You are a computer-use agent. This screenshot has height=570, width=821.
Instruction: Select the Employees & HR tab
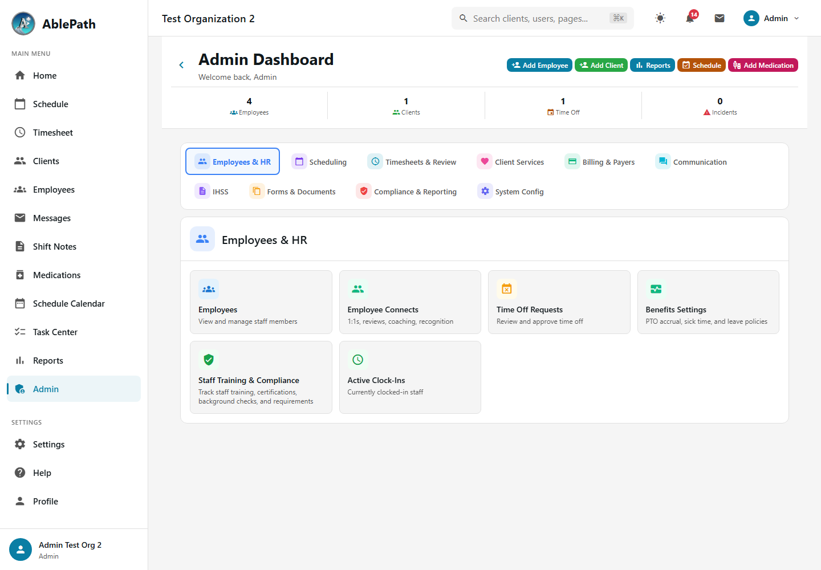(233, 161)
